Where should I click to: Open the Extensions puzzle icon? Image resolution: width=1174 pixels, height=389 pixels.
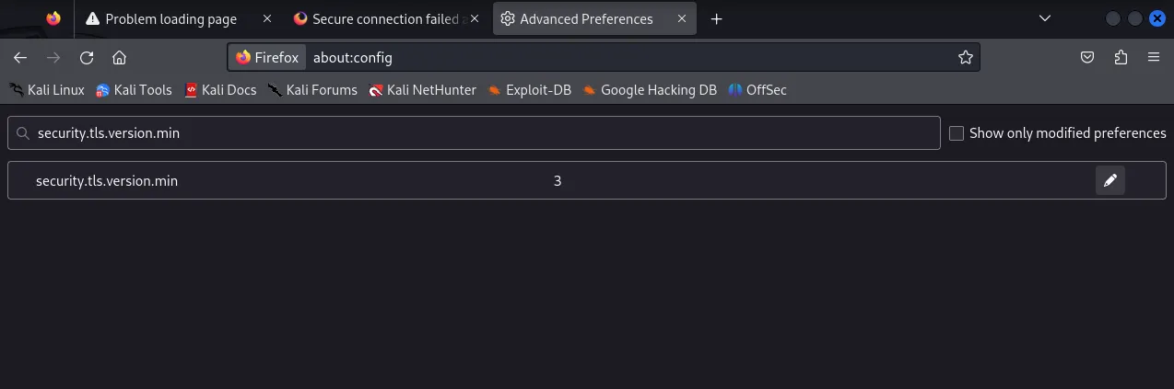(1121, 57)
